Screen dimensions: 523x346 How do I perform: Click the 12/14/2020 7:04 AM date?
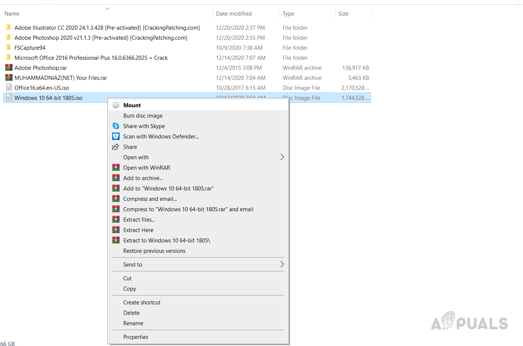point(241,78)
